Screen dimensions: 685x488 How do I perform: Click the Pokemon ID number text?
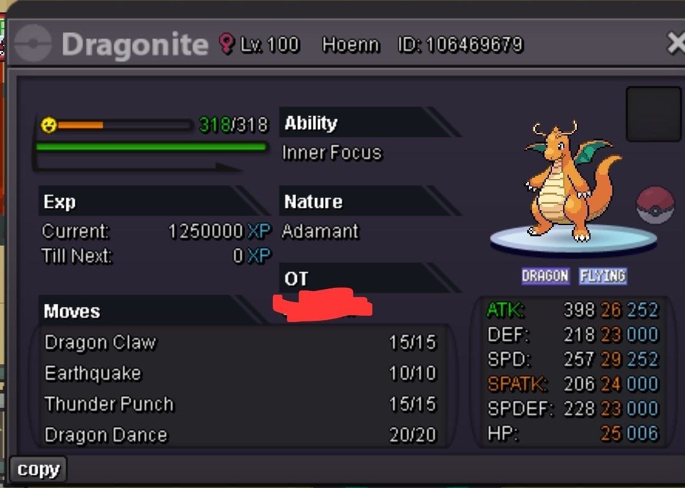pyautogui.click(x=461, y=45)
